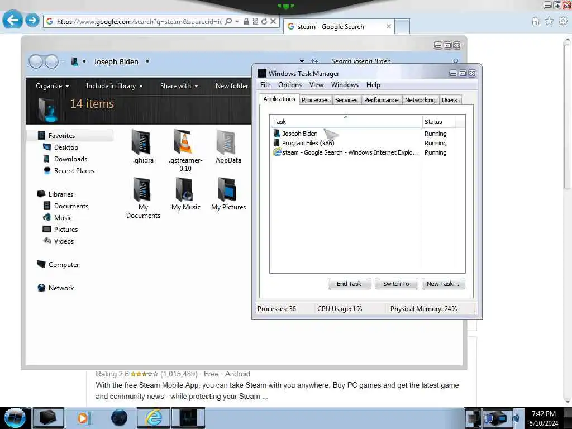
Task: Switch to the Networking tab
Action: pos(420,100)
